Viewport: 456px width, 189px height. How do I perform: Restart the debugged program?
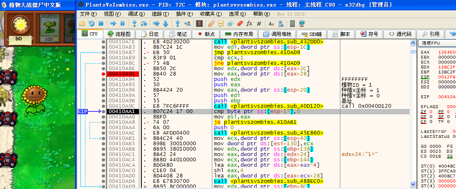coord(92,24)
